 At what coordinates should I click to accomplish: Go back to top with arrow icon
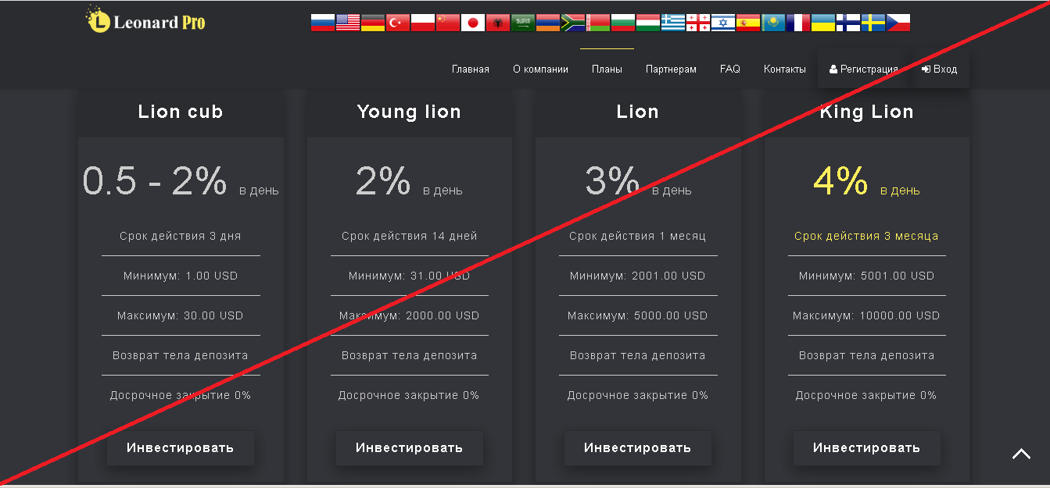1021,454
